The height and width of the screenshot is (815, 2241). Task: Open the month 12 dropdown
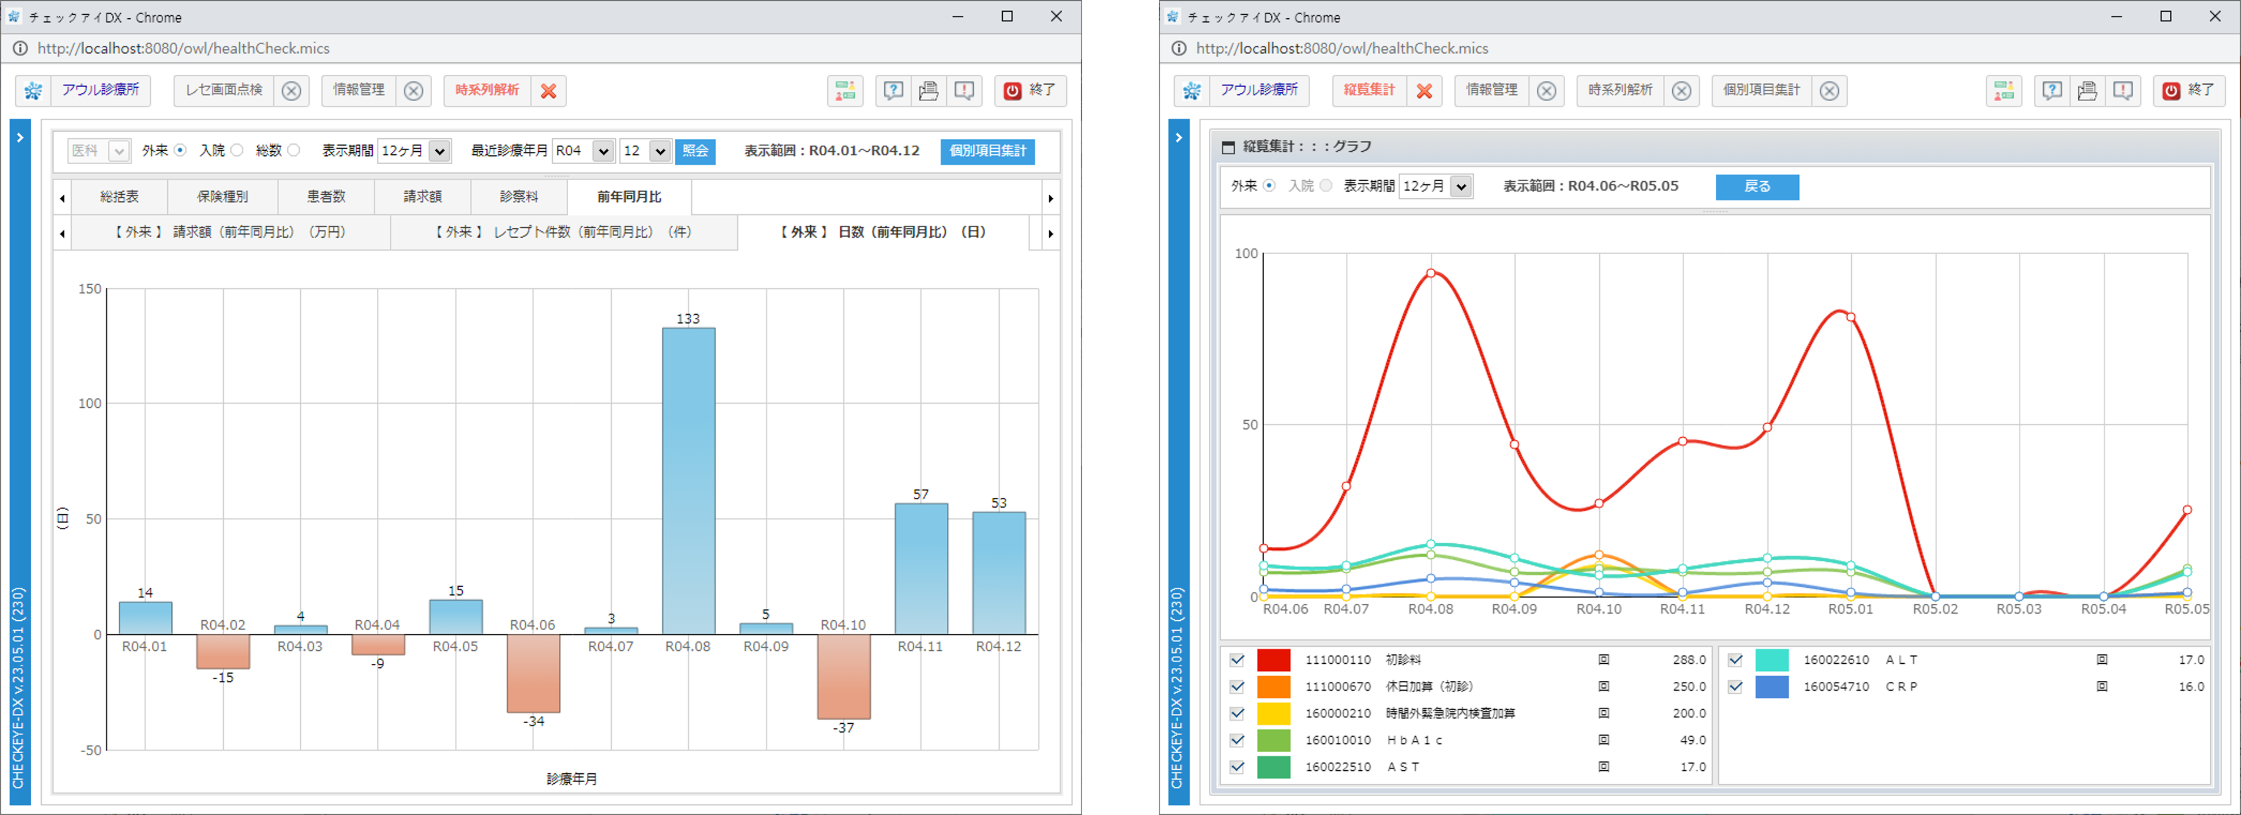(x=645, y=151)
